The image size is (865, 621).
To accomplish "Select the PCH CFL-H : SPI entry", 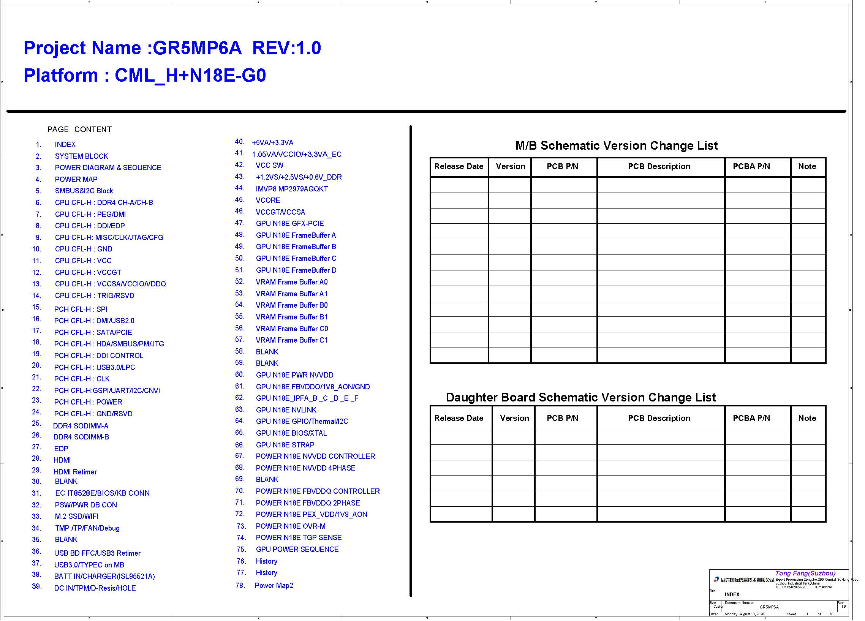I will pos(81,310).
